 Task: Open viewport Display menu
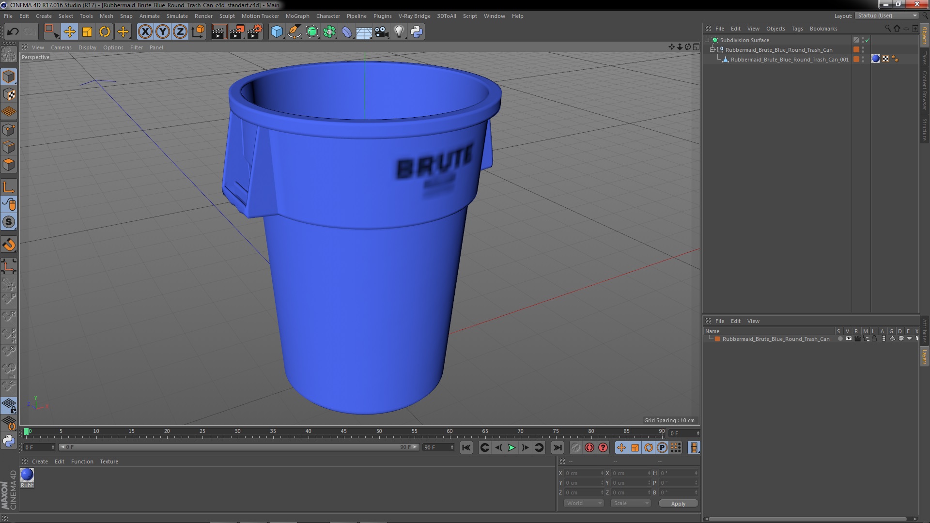pos(87,47)
